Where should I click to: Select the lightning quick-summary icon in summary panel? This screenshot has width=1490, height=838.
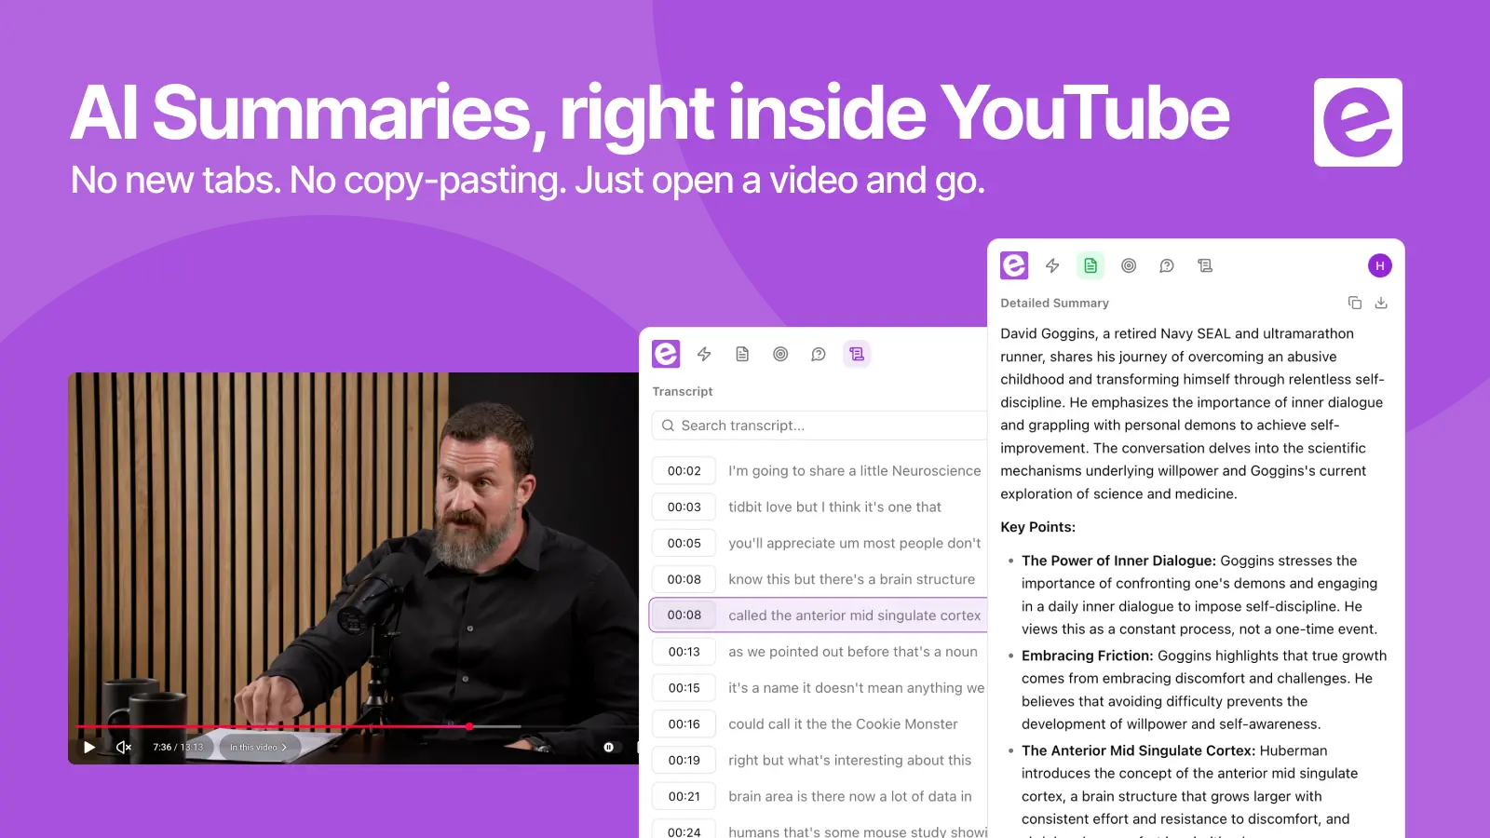(1052, 265)
